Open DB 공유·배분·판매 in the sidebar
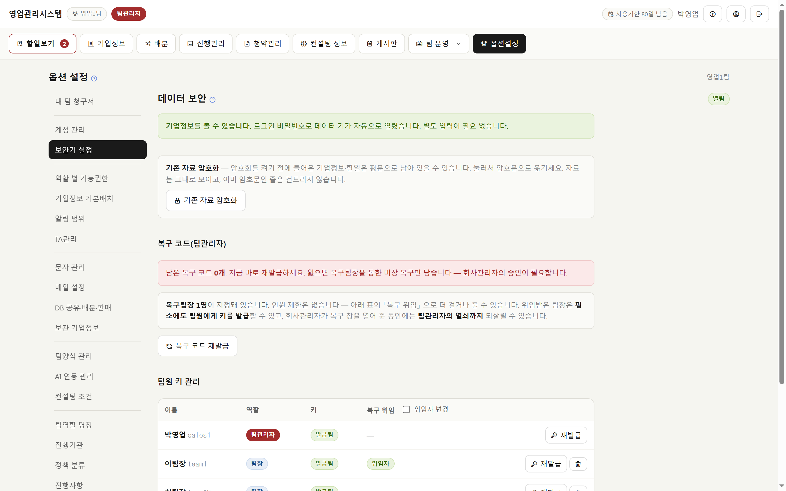The width and height of the screenshot is (786, 491). tap(97, 307)
